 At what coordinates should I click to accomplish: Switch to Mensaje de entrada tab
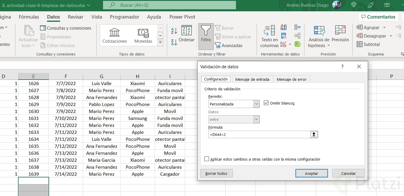[252, 79]
